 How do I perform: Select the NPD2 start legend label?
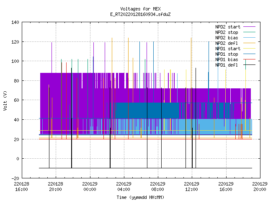pyautogui.click(x=228, y=27)
